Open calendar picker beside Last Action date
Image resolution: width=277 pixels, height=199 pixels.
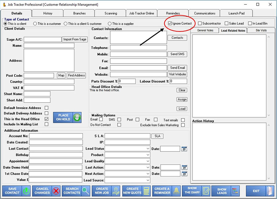(184, 167)
